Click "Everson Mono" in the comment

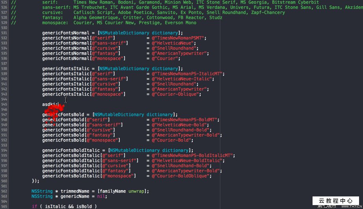coord(181,23)
